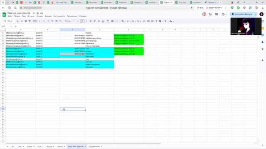266x149 pixels.
Task: Create a filter via funnel icon
Action: (156, 21)
